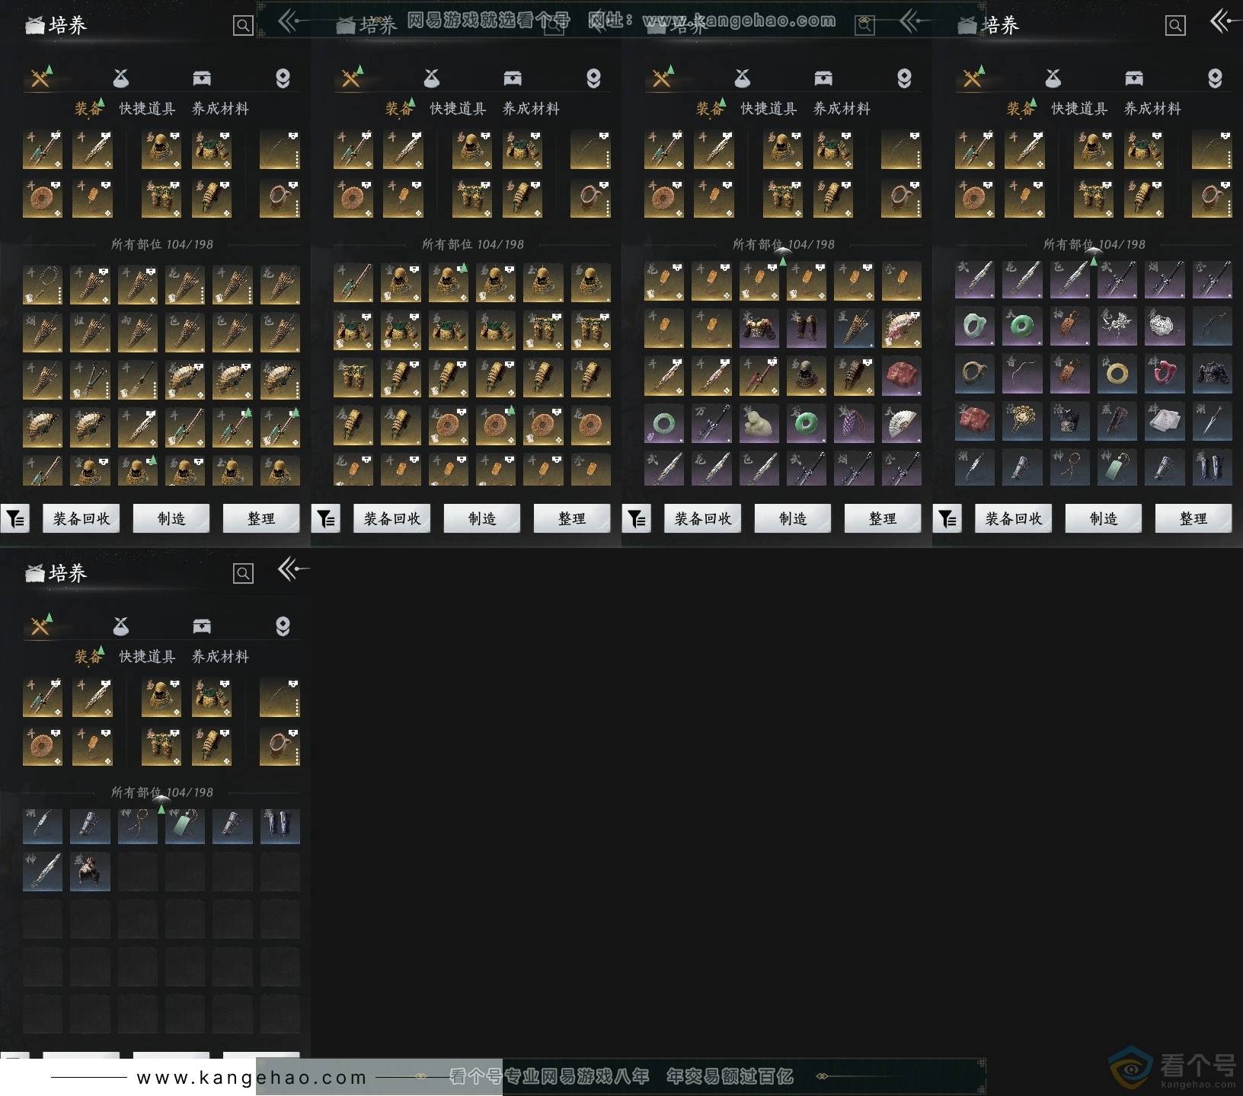The height and width of the screenshot is (1096, 1243).
Task: Switch to 养成材料 tab in first panel
Action: pyautogui.click(x=220, y=109)
